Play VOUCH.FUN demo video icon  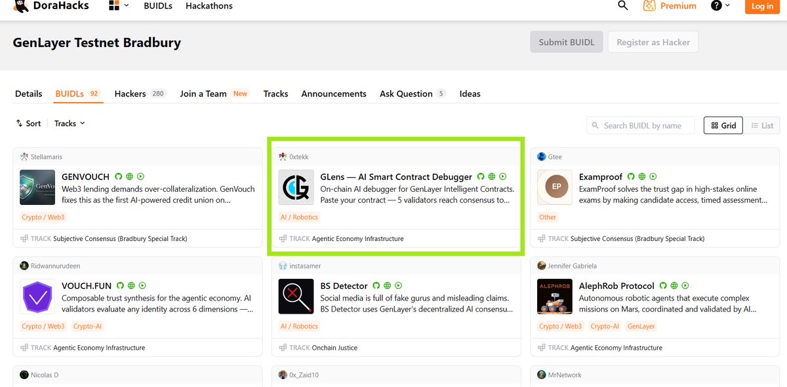142,286
